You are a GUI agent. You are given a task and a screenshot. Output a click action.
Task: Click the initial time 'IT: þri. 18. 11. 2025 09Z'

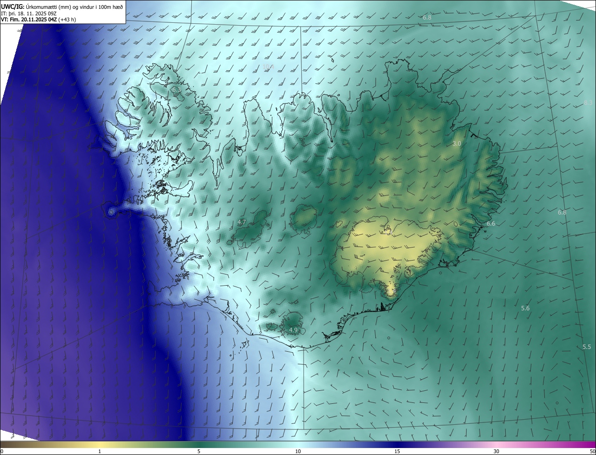[29, 13]
